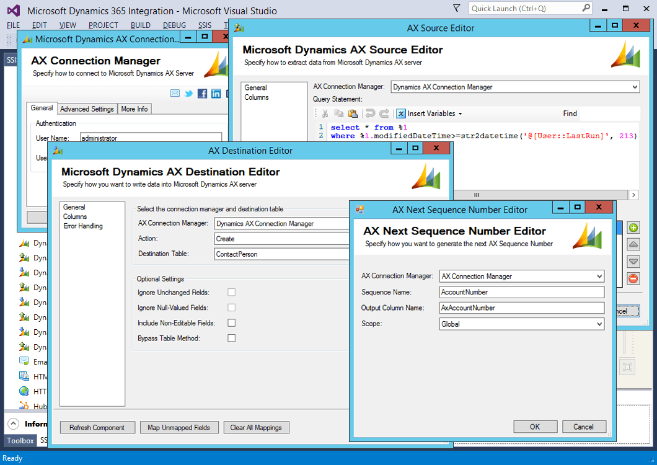Click the AX Next Sequence Number Editor title icon
657x465 pixels.
coord(359,209)
